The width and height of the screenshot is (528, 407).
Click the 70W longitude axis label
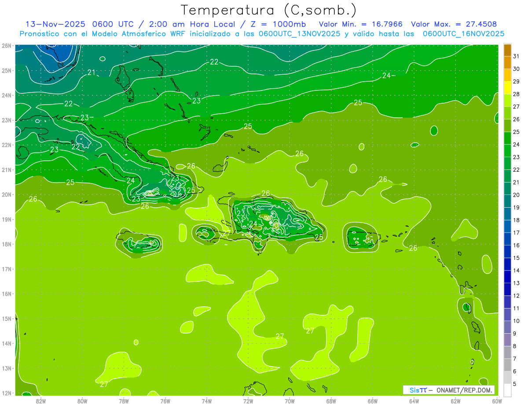290,401
